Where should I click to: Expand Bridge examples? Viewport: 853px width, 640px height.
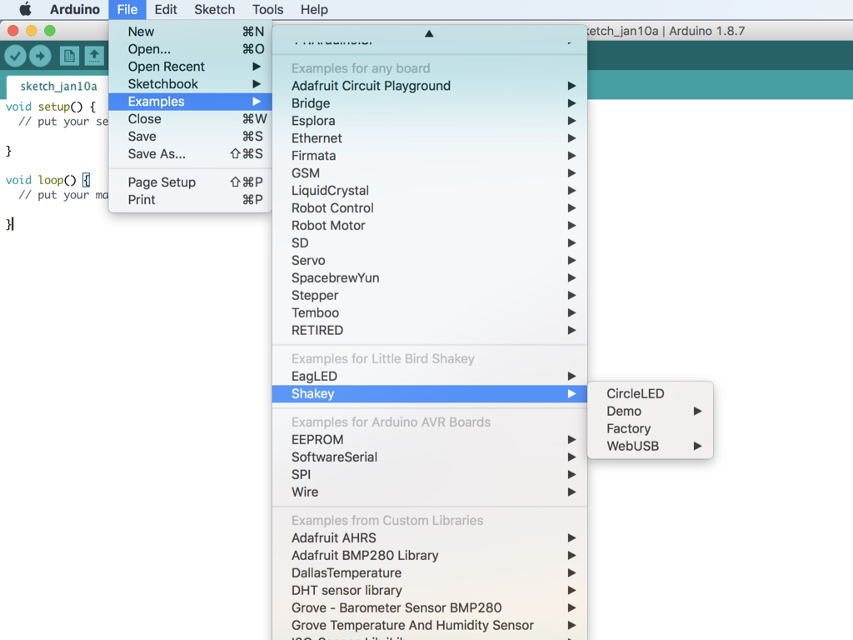click(429, 102)
